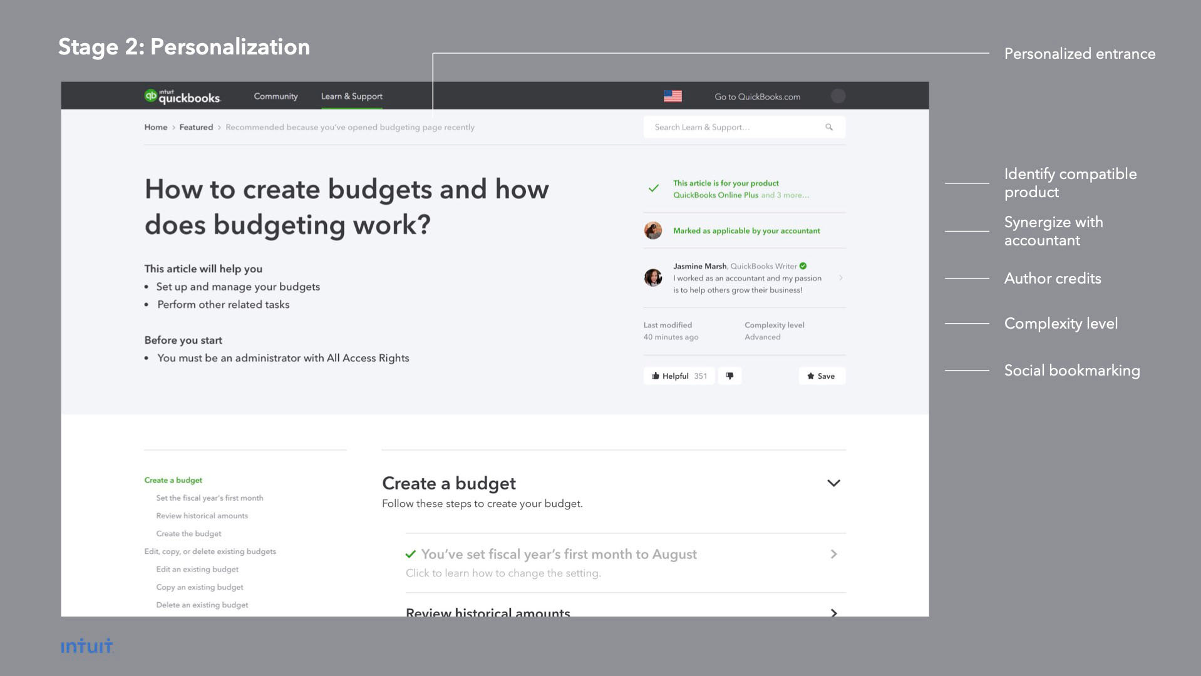The height and width of the screenshot is (676, 1201).
Task: Click green checkmark beside fiscal year step
Action: (x=411, y=554)
